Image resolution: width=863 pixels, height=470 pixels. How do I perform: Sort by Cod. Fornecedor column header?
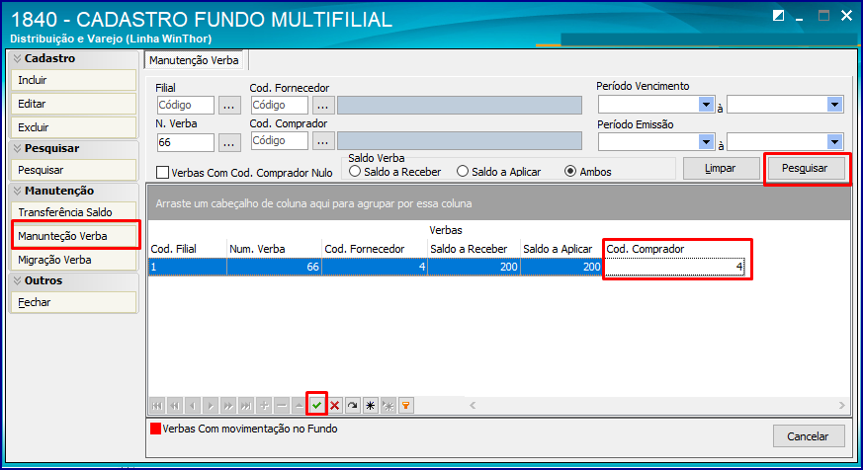coord(375,249)
